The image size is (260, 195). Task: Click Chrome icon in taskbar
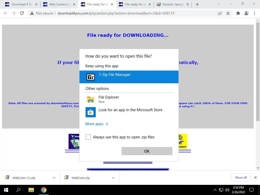click(x=44, y=190)
